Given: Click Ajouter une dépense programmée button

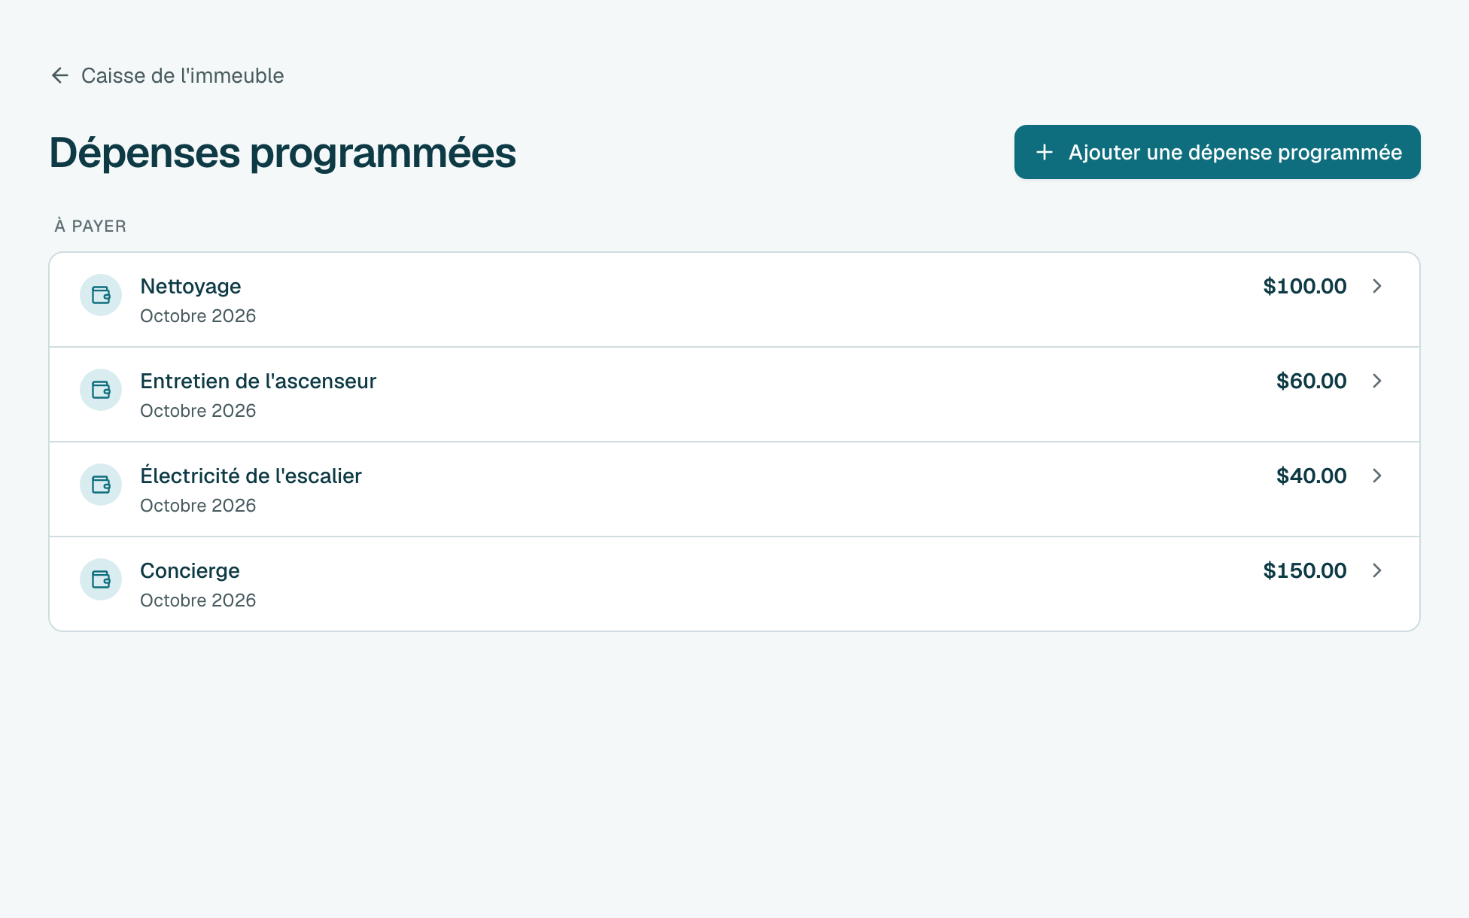Looking at the screenshot, I should 1217,152.
